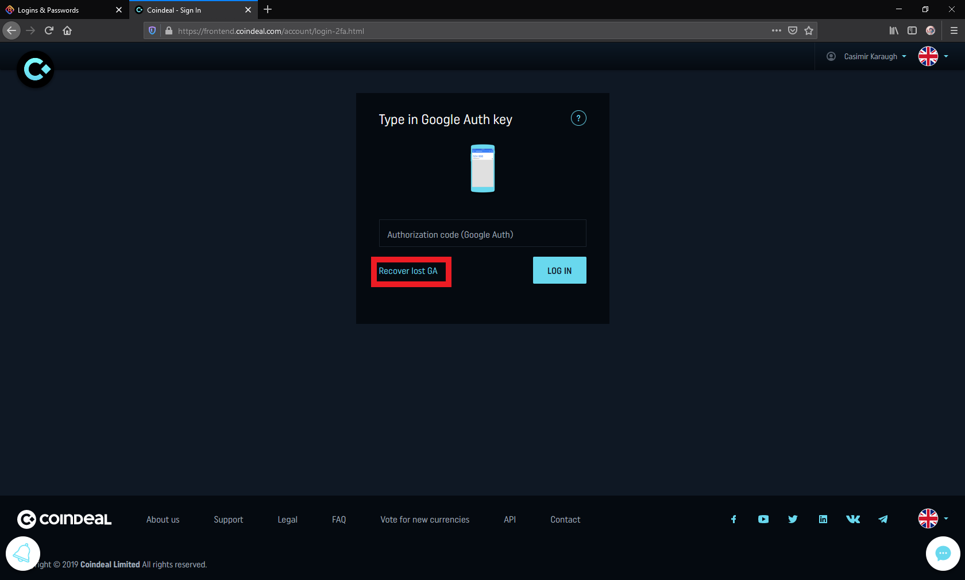Open the Contact footer link
Screen dimensions: 965x580
565,520
